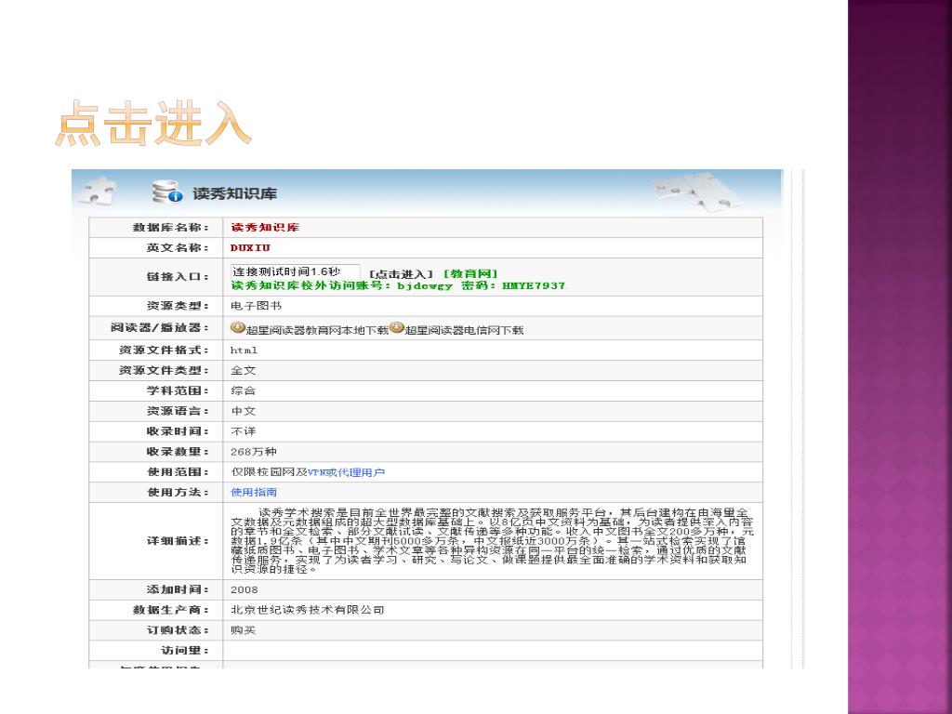Open the [教育网] entry link
952x714 pixels.
coord(470,274)
